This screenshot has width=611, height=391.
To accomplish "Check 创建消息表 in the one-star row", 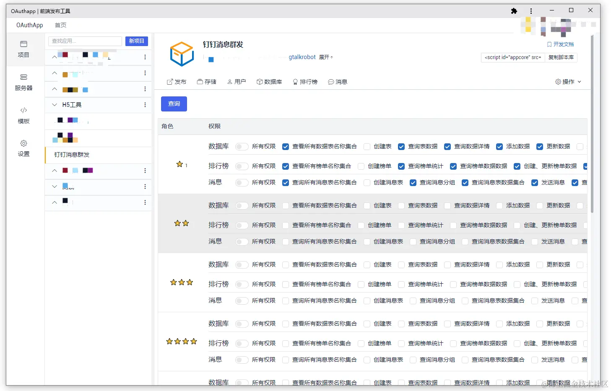I will pos(367,183).
